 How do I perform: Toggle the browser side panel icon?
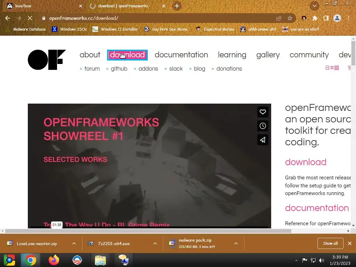(x=326, y=18)
